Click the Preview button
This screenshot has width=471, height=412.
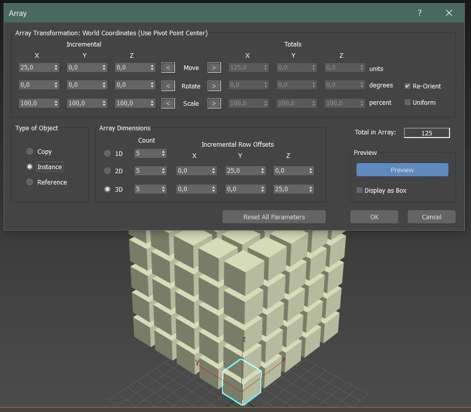402,170
